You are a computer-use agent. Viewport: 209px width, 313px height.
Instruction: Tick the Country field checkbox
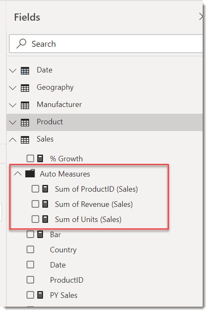pyautogui.click(x=30, y=249)
